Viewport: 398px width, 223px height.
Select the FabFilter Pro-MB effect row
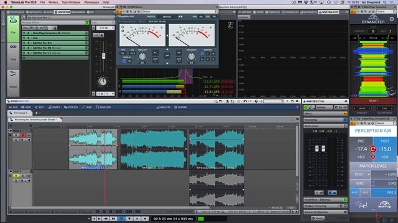point(55,48)
